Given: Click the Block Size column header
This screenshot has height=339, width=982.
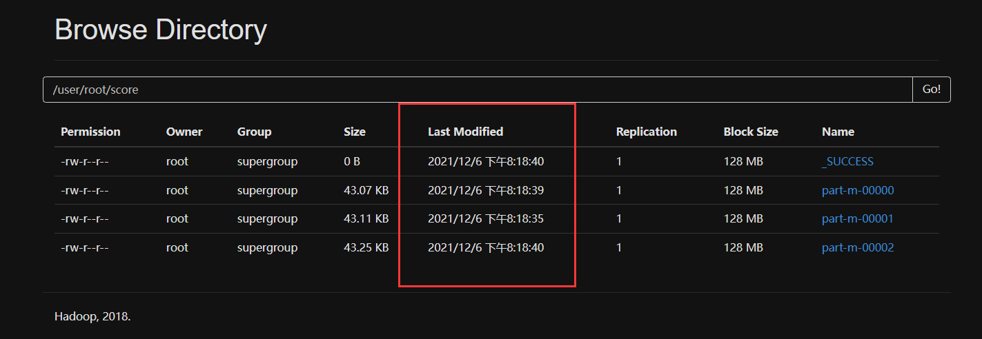Looking at the screenshot, I should point(751,132).
